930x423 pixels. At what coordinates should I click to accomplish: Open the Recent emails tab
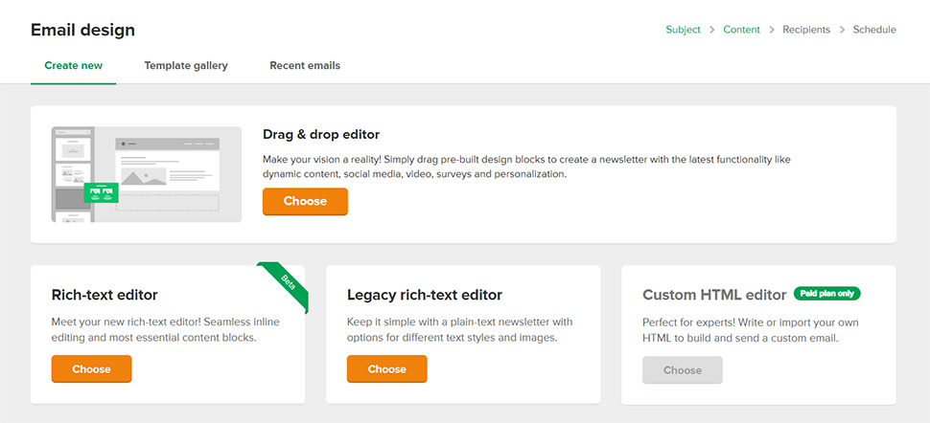(x=305, y=66)
